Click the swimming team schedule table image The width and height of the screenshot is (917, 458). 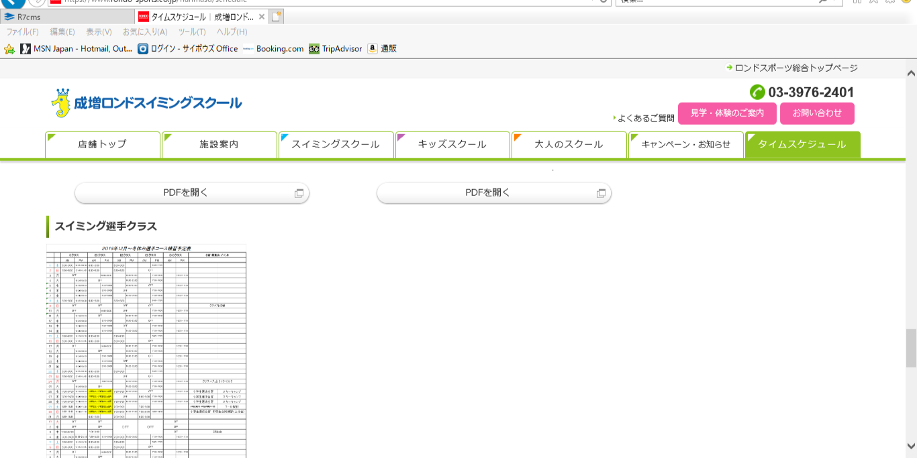pos(146,350)
